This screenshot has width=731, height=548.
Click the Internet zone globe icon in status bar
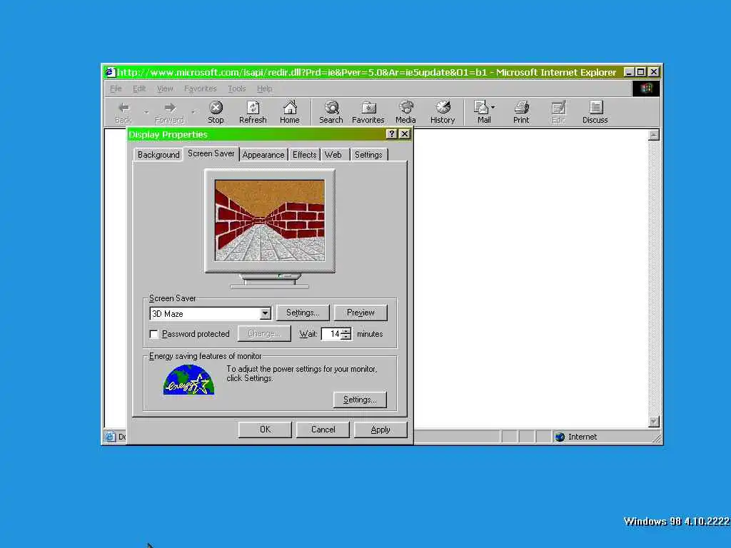click(x=560, y=437)
